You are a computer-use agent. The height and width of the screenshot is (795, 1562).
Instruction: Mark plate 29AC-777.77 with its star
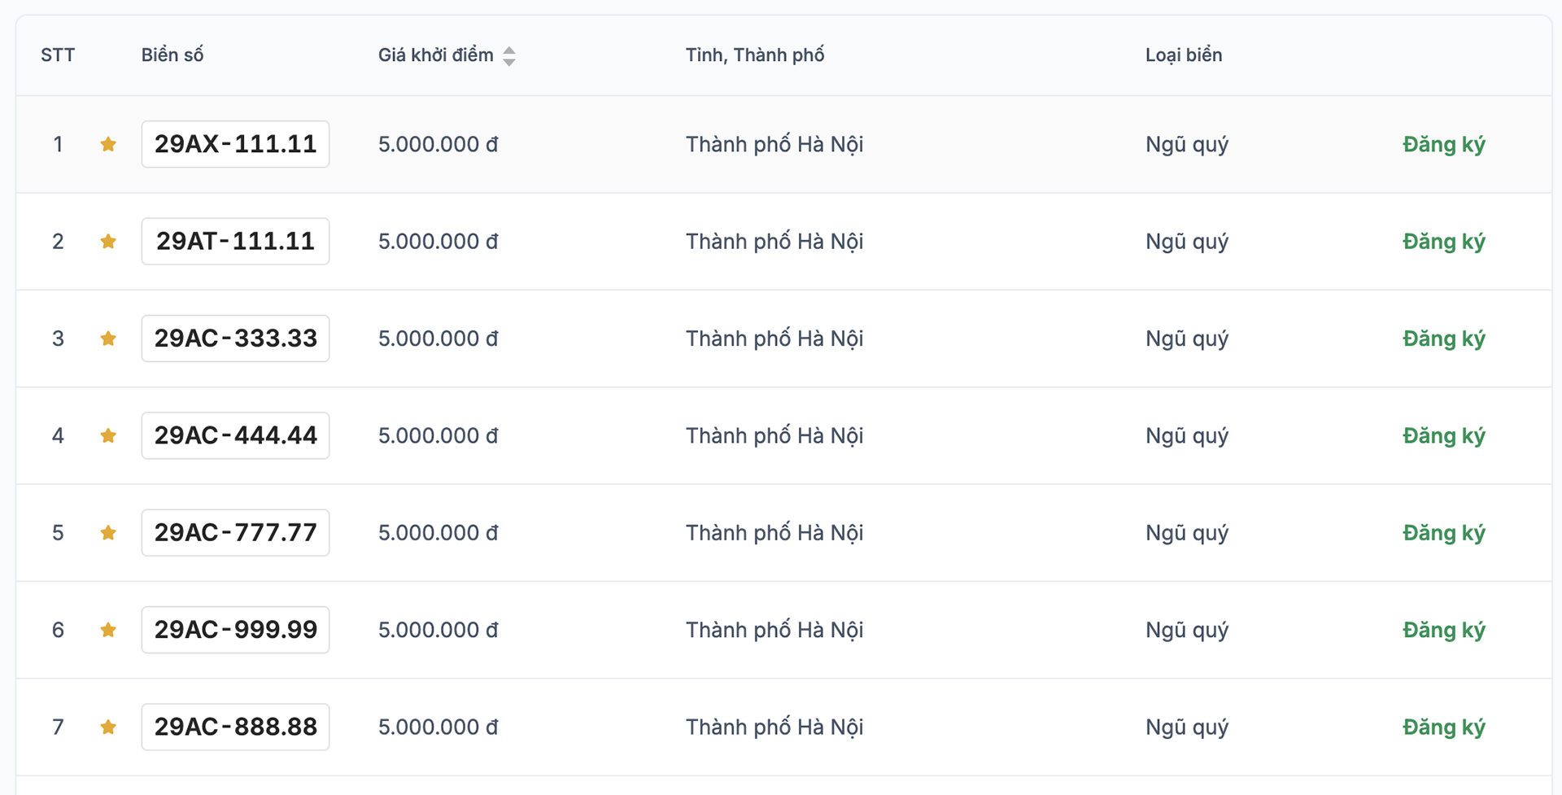click(x=108, y=533)
